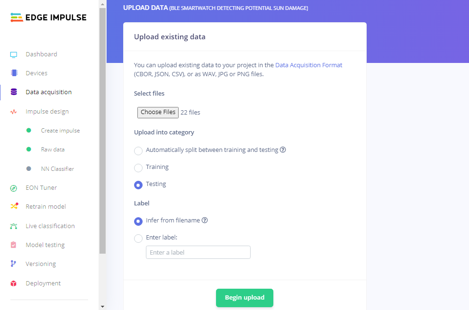This screenshot has width=469, height=310.
Task: Click the sidebar scrollbar down arrow
Action: [x=102, y=306]
